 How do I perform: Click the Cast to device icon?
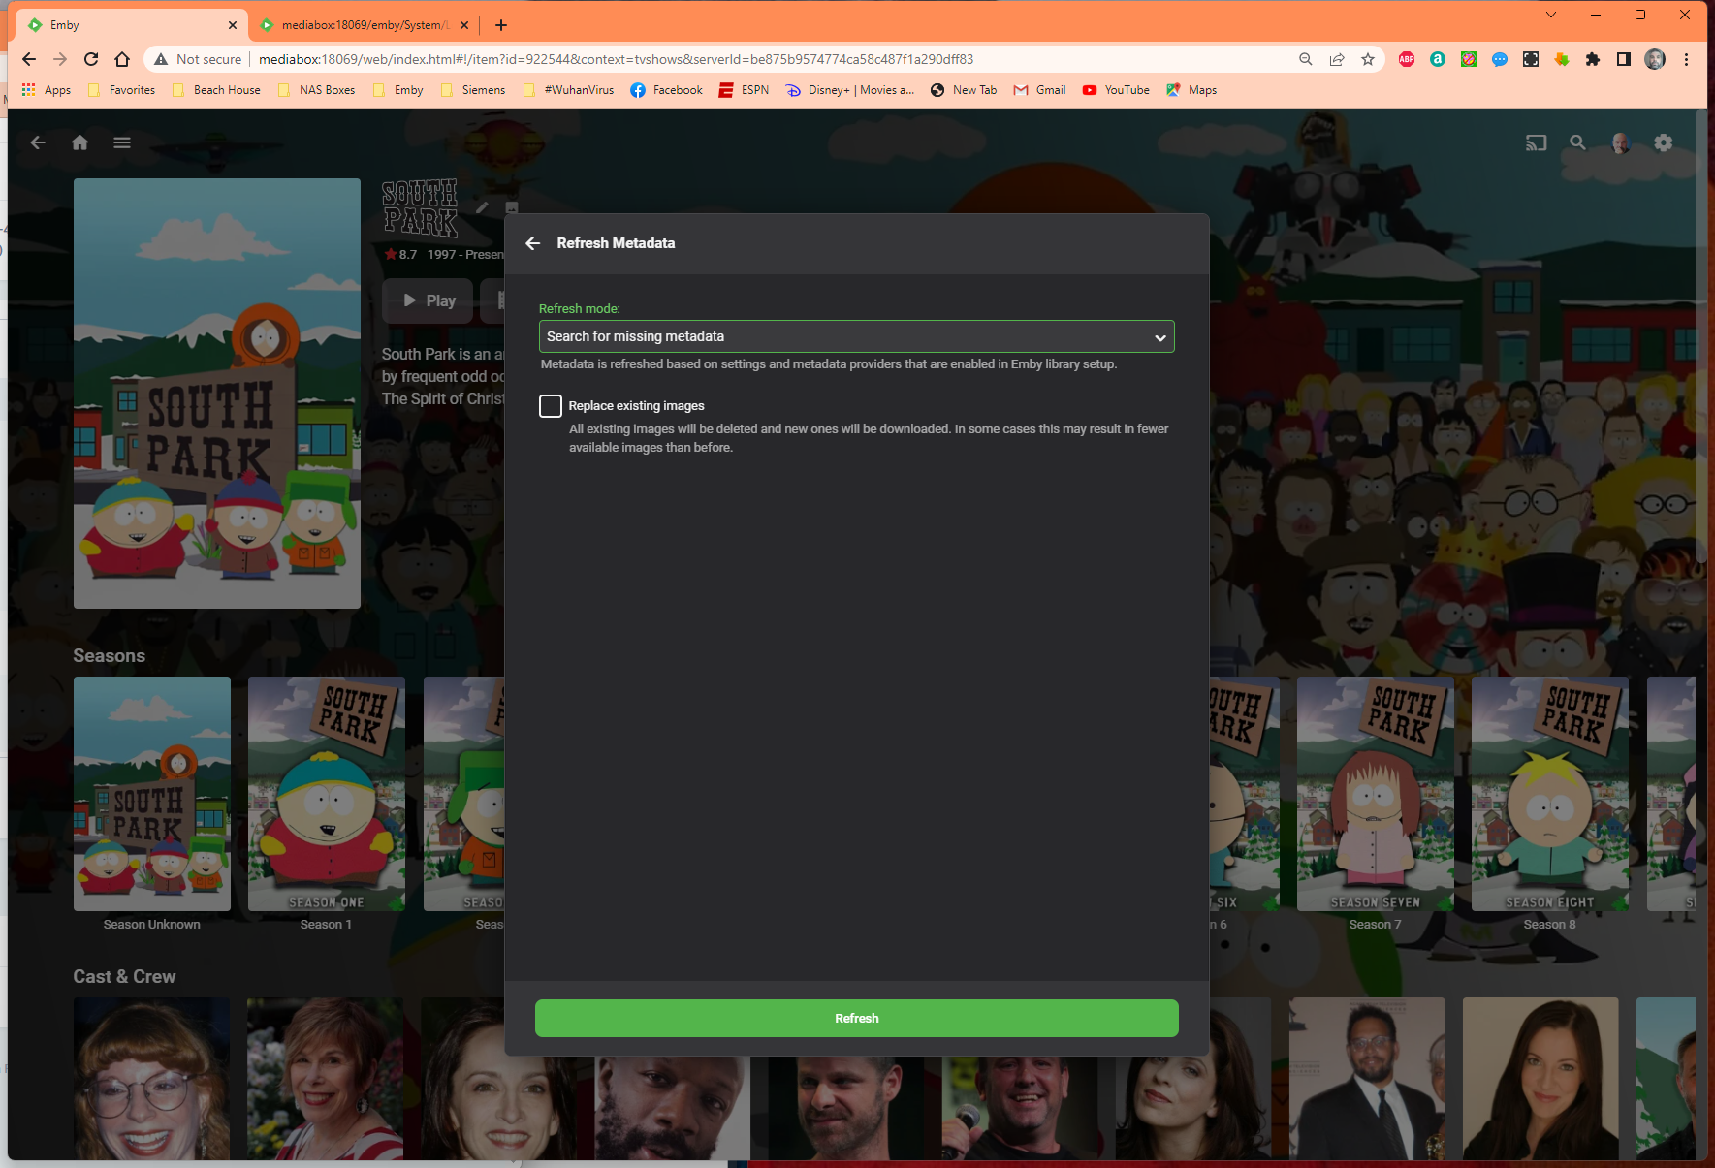point(1536,142)
